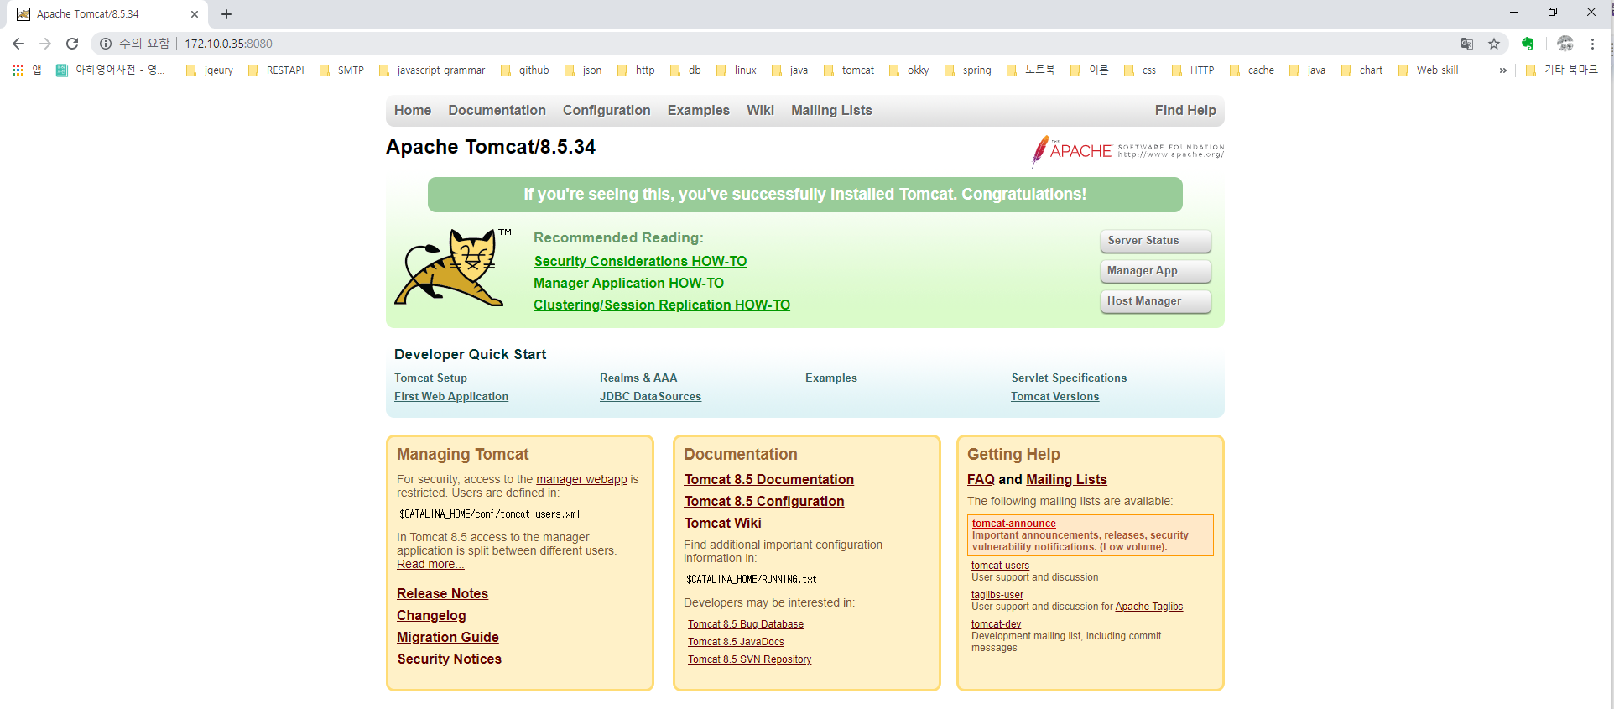Screen dimensions: 1614x709
Task: Select the Apache Tomcat/8.5.34 browser tab
Action: click(x=107, y=14)
